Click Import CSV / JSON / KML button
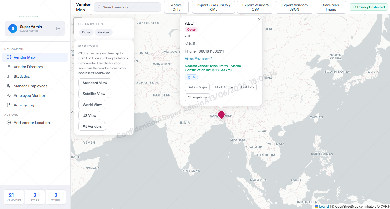The width and height of the screenshot is (390, 209). [x=213, y=7]
